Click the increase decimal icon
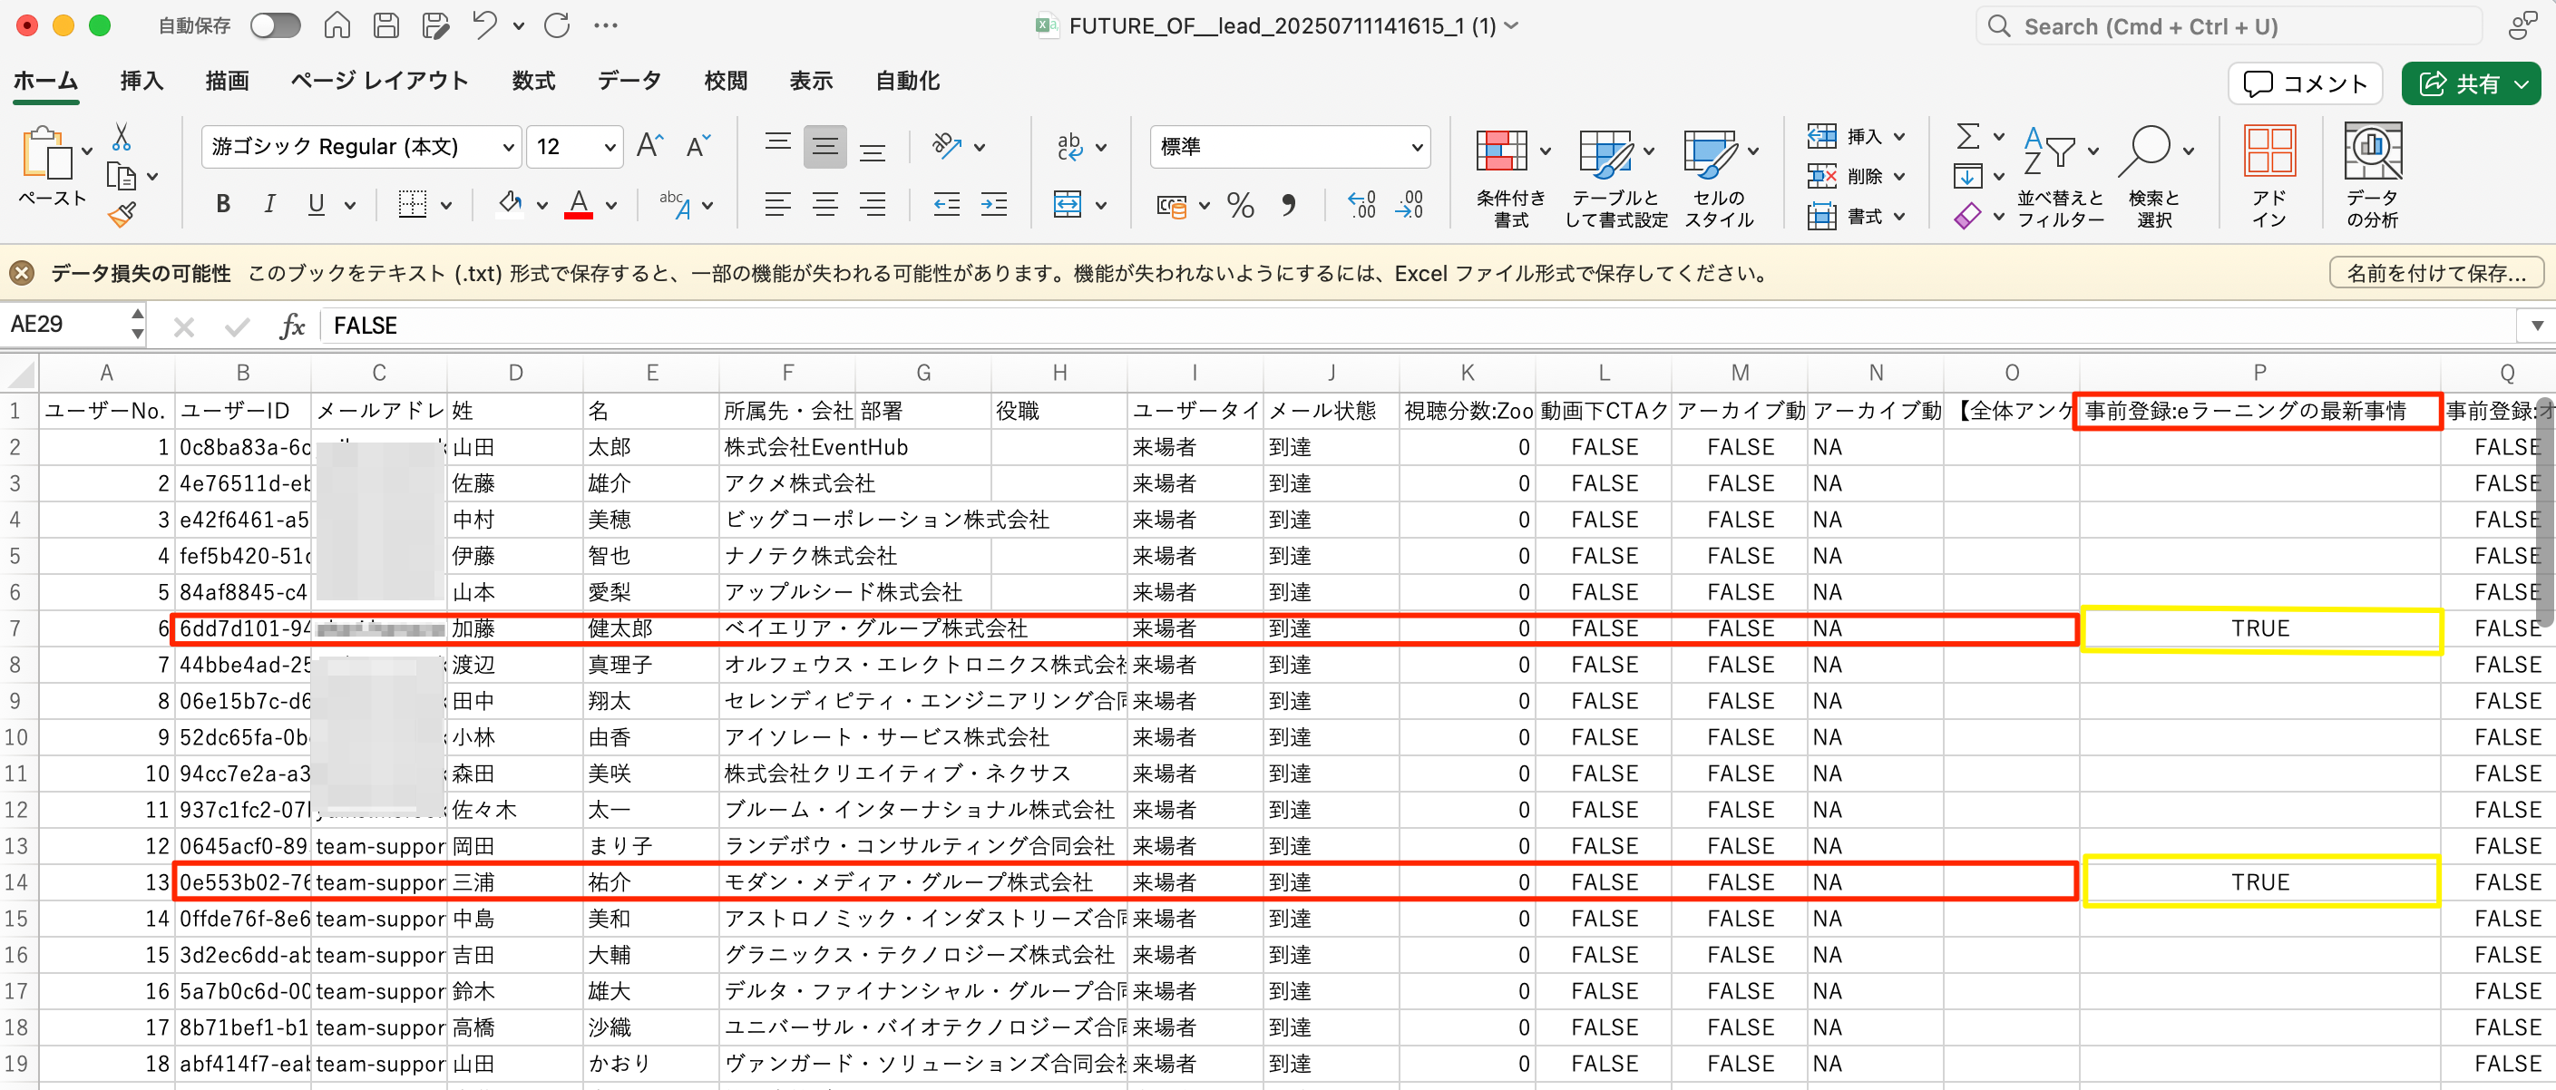The image size is (2556, 1090). pos(1361,204)
